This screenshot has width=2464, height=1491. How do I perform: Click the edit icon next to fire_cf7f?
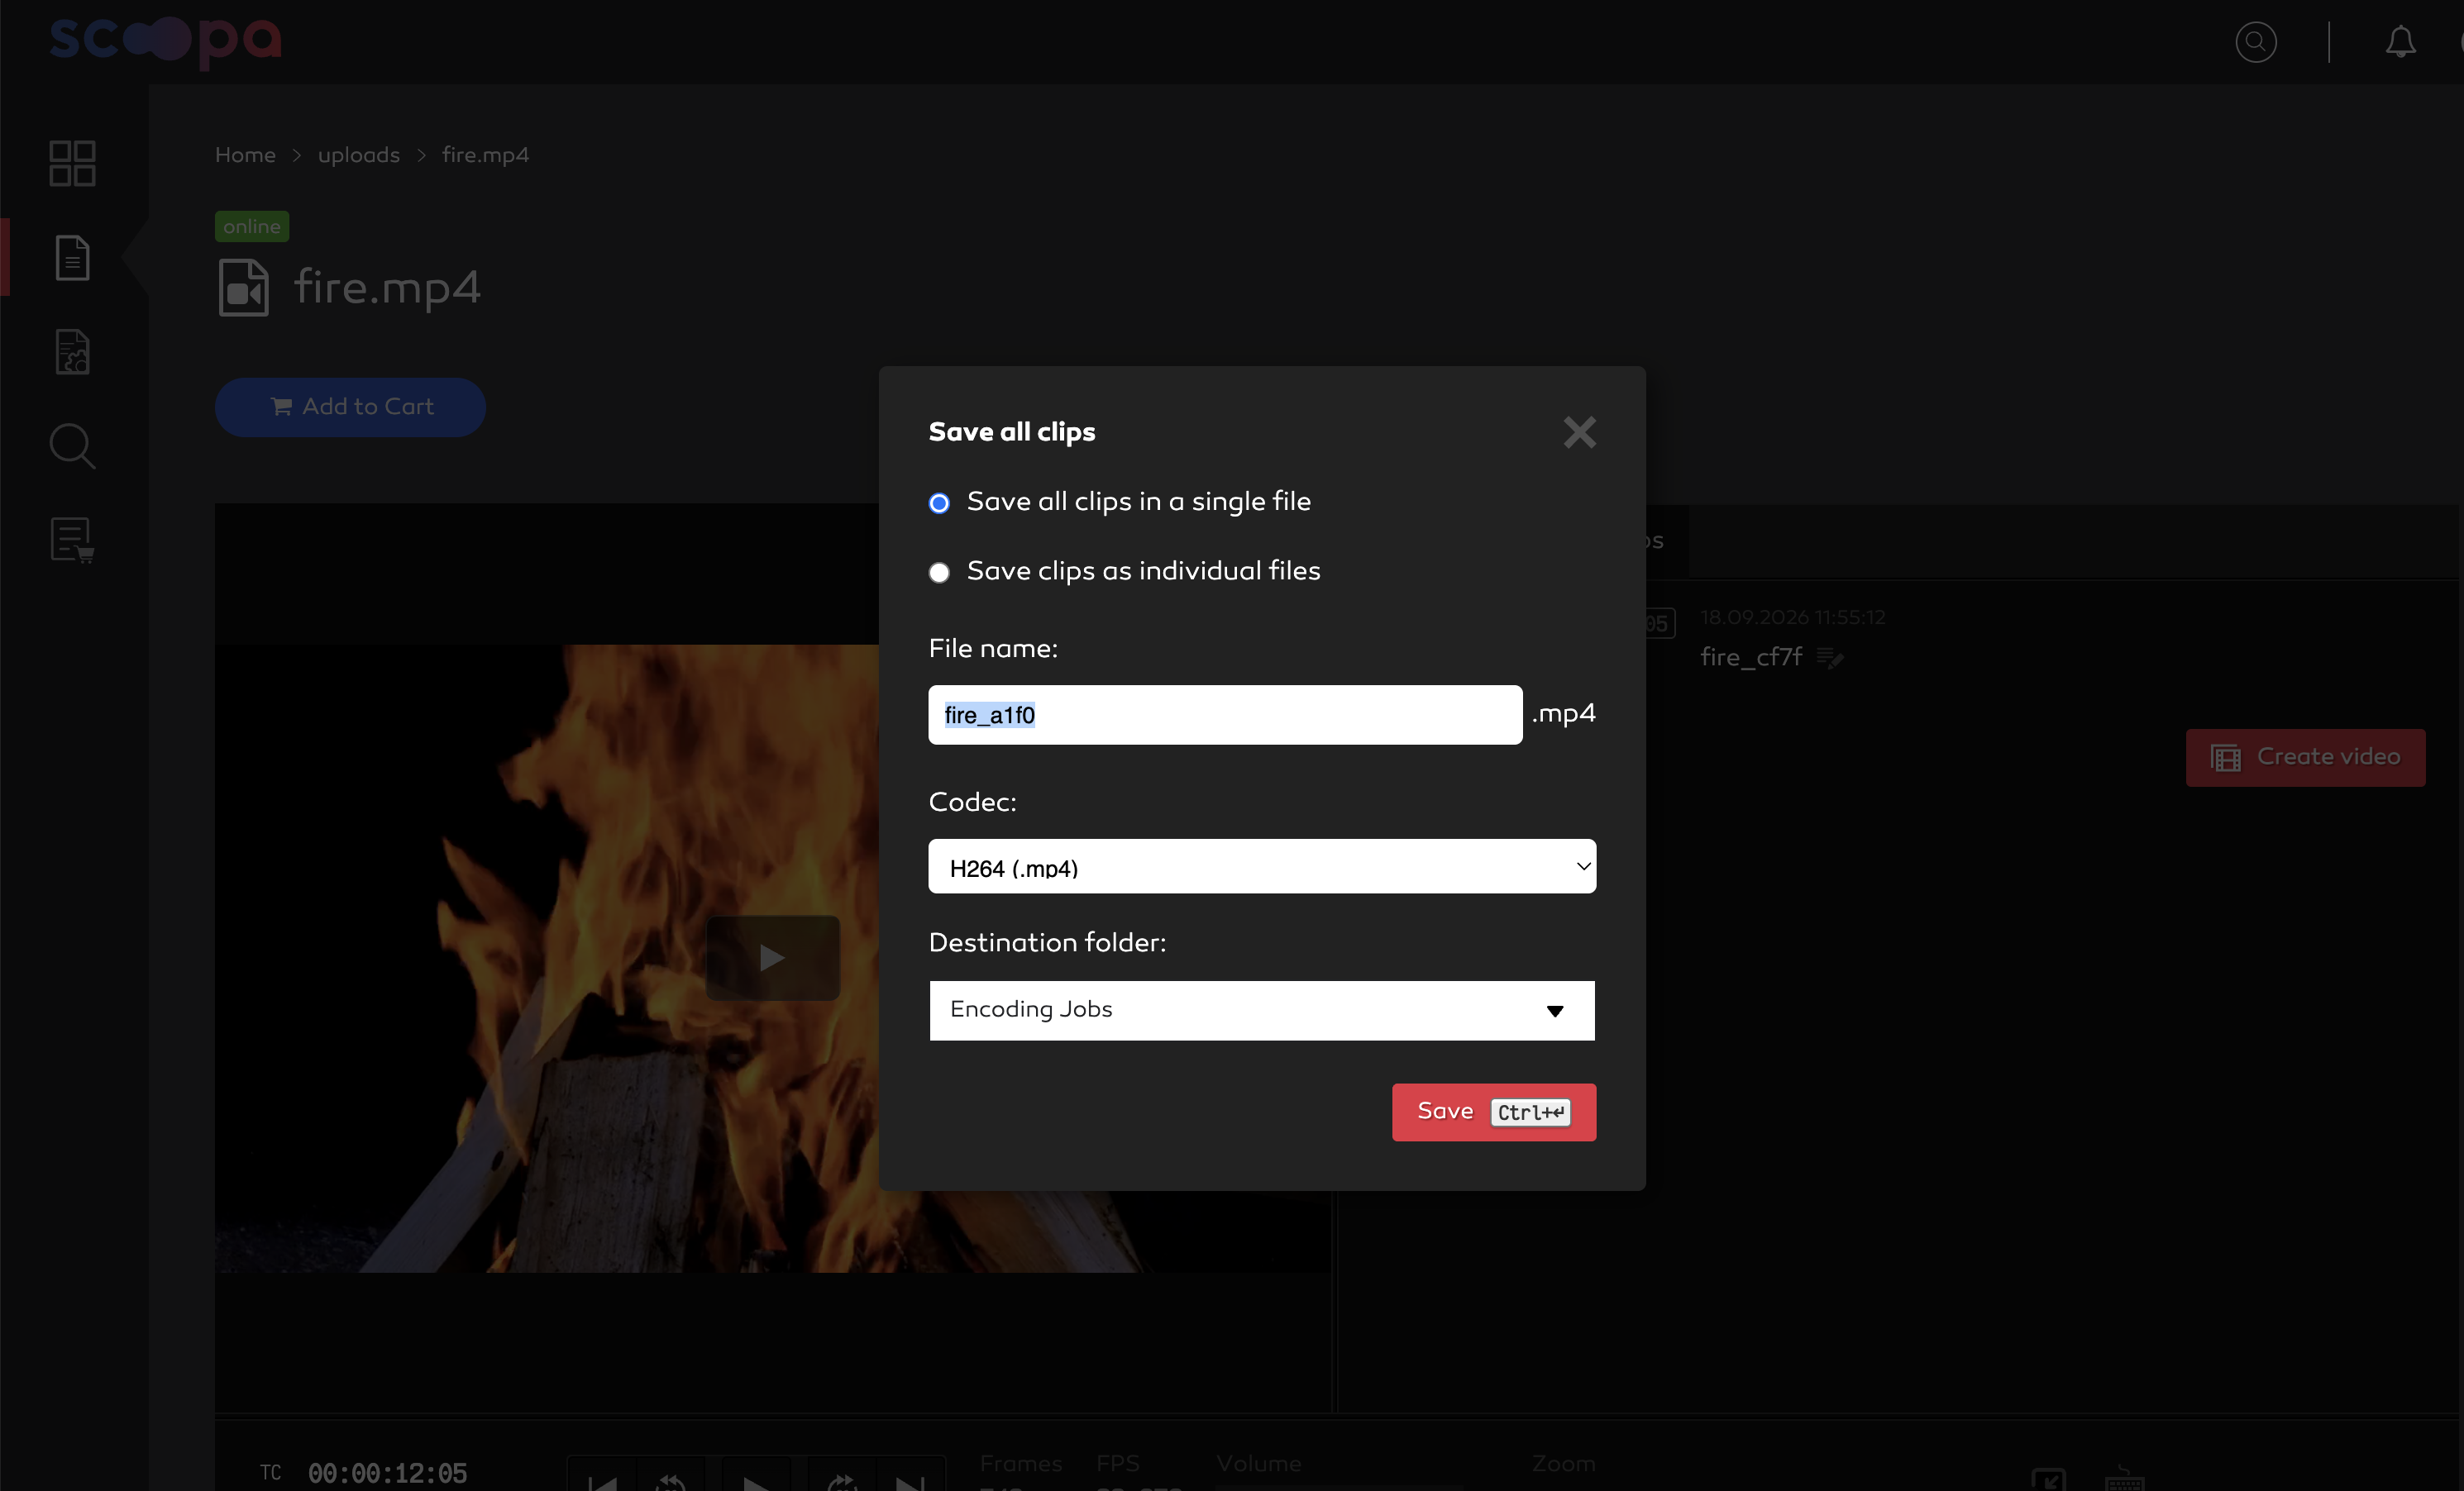[x=1830, y=658]
